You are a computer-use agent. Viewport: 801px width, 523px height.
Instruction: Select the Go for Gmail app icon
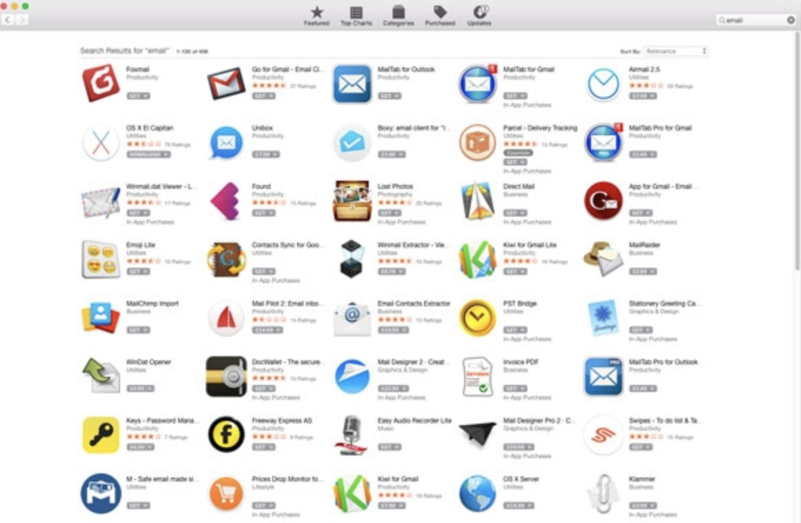coord(226,83)
